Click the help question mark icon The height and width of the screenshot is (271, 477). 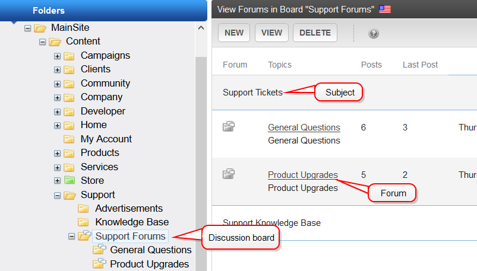tap(373, 33)
